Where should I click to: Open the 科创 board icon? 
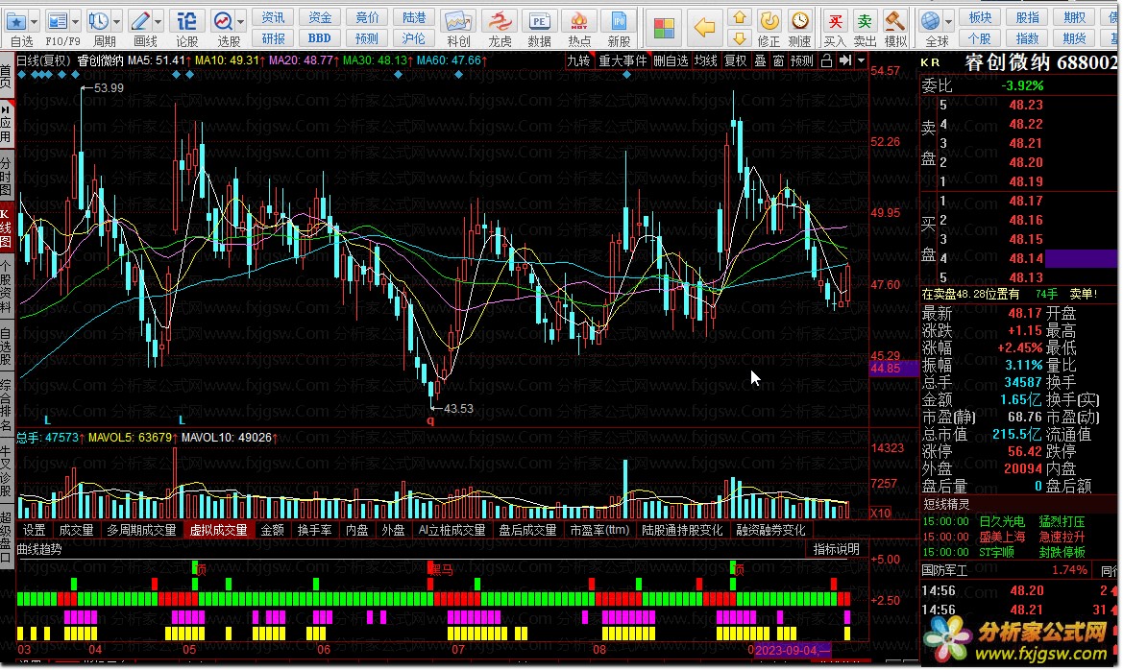(457, 21)
